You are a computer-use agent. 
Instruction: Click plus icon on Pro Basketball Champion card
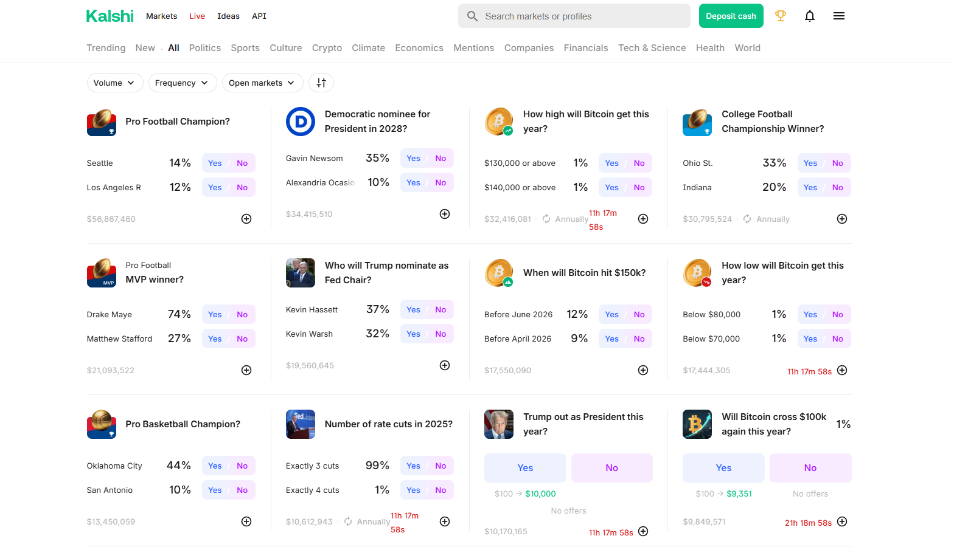pyautogui.click(x=246, y=521)
